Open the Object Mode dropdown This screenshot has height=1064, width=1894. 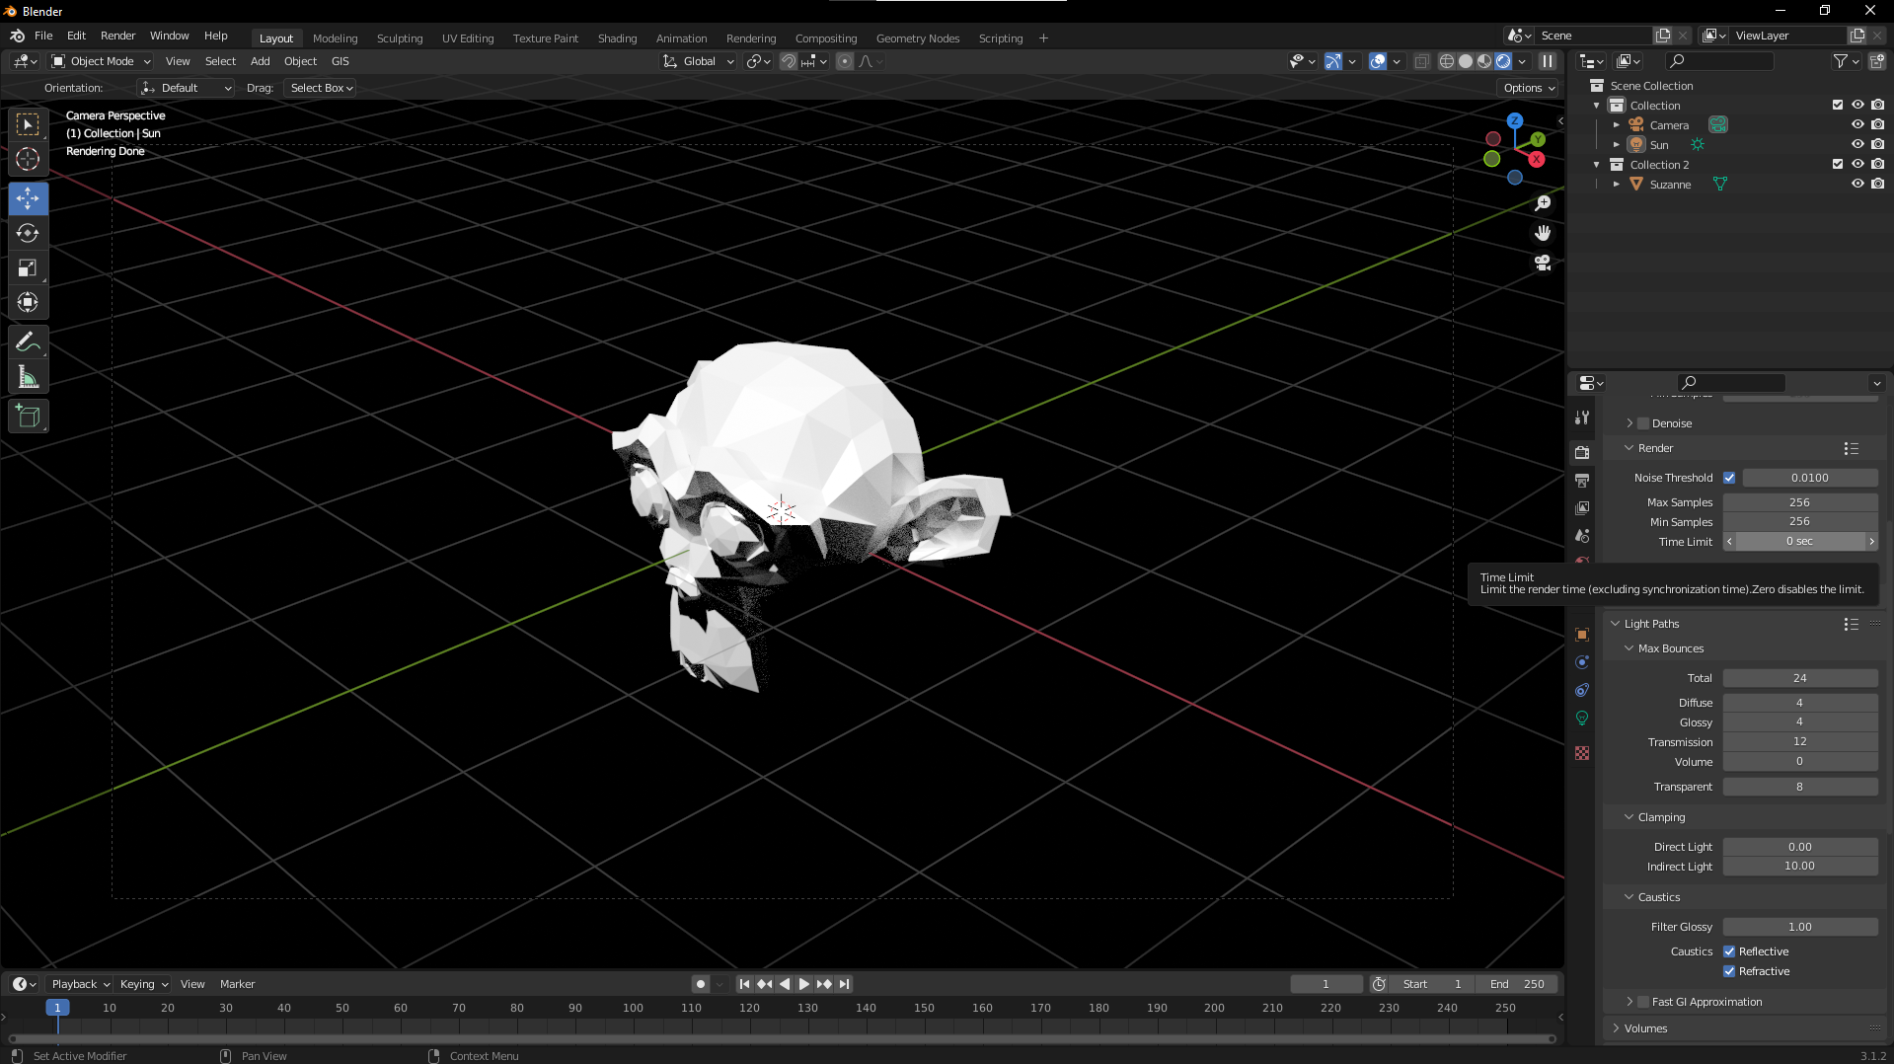click(101, 61)
